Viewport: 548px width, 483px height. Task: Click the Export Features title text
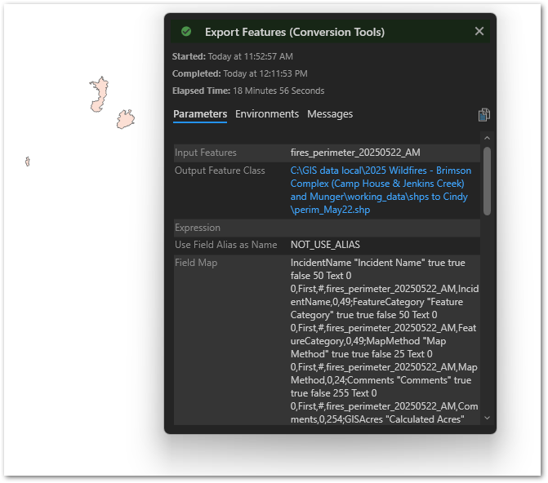click(295, 32)
